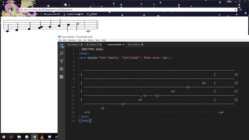The image size is (249, 140).
Task: Bookmark this page with the star icon
Action: coord(235,10)
